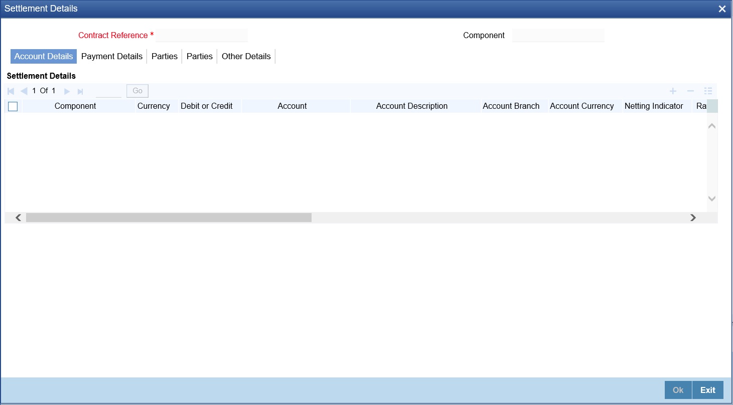Screen dimensions: 733x405
Task: Switch to the Account Details tab
Action: [x=44, y=56]
